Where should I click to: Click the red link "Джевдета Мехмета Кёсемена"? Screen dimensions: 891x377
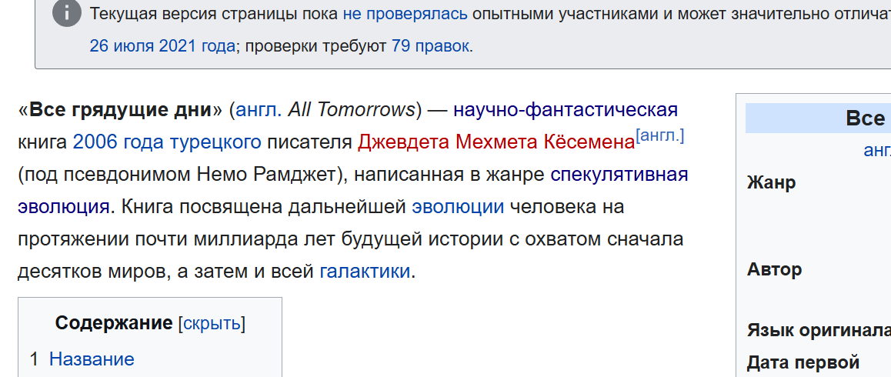496,142
